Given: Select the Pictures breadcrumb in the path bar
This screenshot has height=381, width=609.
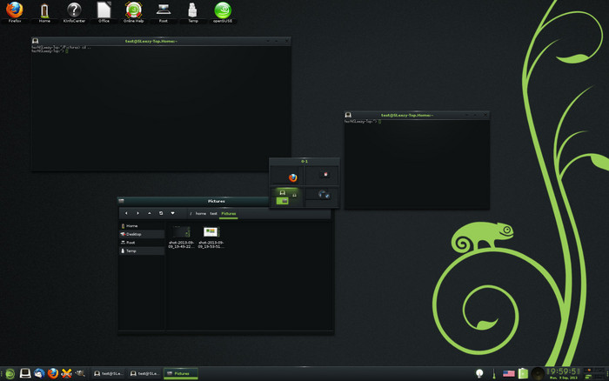Looking at the screenshot, I should point(228,213).
